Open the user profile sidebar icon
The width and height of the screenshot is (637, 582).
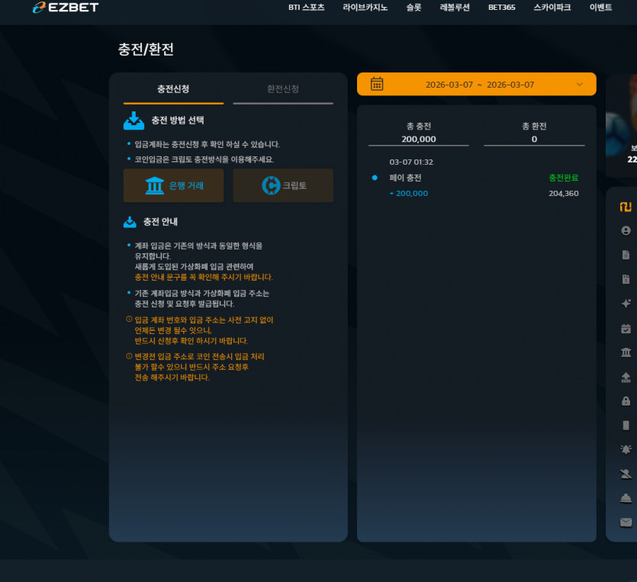click(626, 230)
